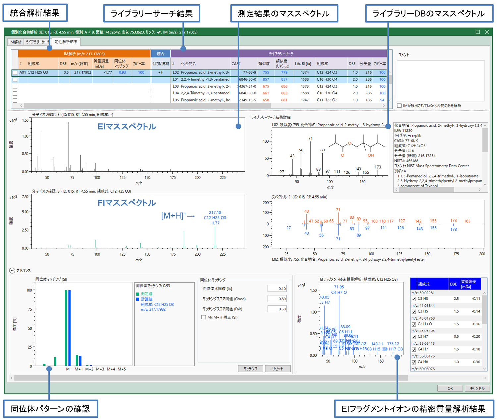497x420 pixels.
Task: Click scroll-down arrow in library details panel
Action: [485, 185]
